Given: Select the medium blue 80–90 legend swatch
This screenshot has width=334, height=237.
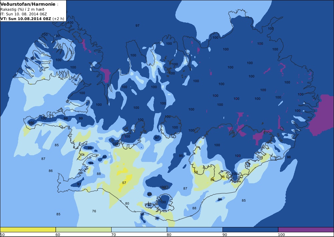Looking at the screenshot, I should (x=195, y=230).
